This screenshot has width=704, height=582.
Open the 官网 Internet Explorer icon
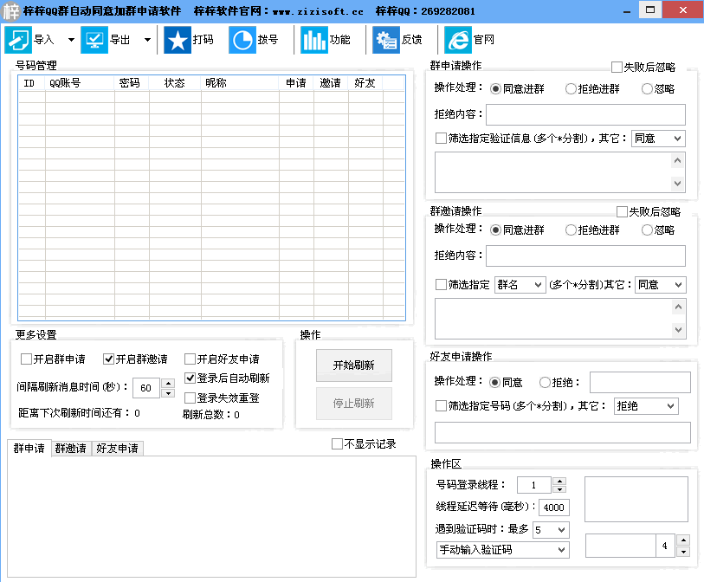click(x=458, y=40)
